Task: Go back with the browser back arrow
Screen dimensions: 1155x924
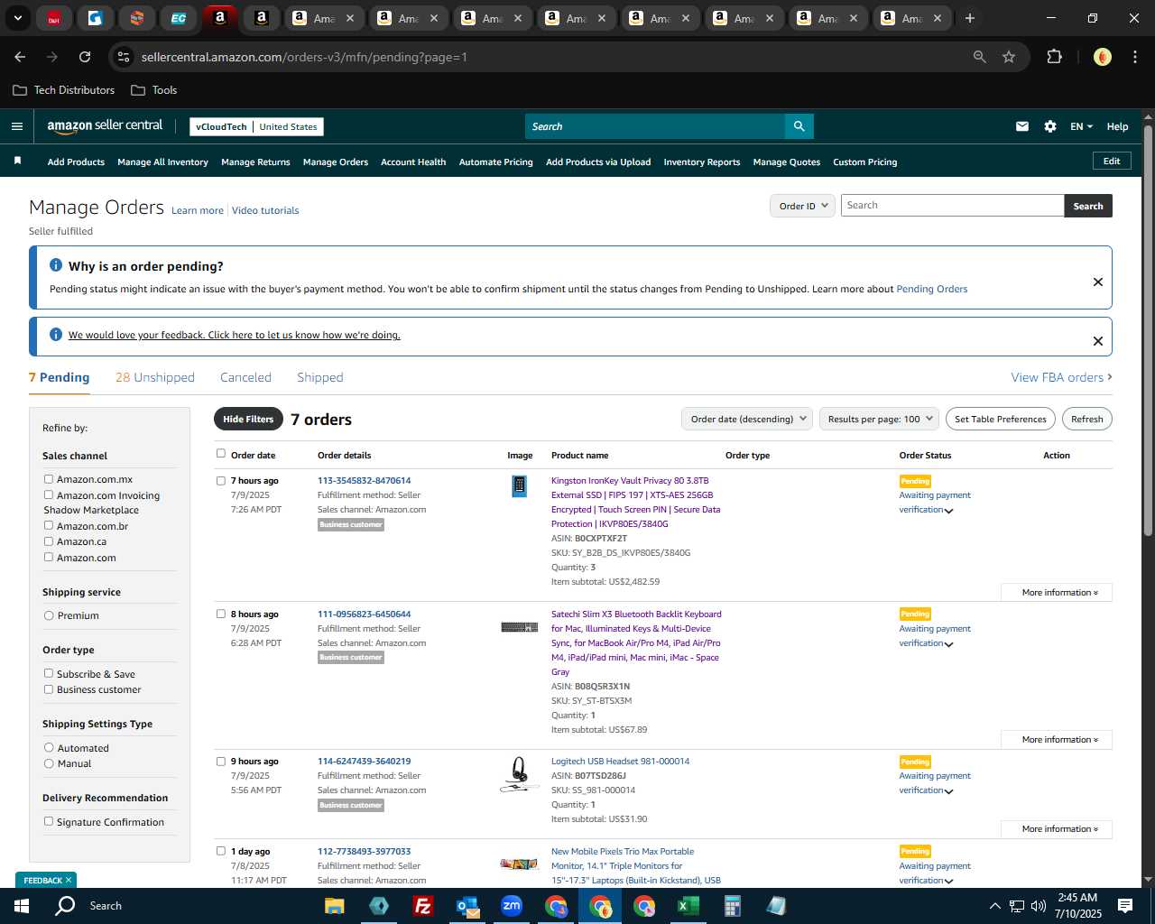Action: (20, 57)
